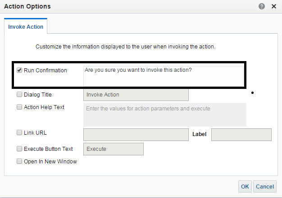Close the Action Options dialog
282x198 pixels.
[273, 6]
